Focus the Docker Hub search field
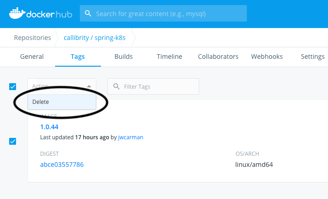Image resolution: width=328 pixels, height=199 pixels. (x=163, y=13)
